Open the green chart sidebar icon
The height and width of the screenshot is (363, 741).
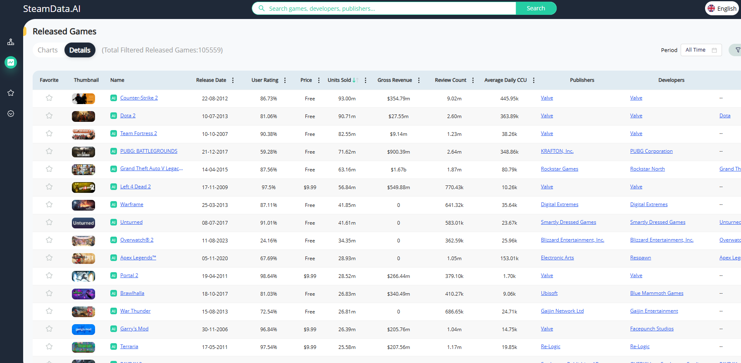click(11, 62)
